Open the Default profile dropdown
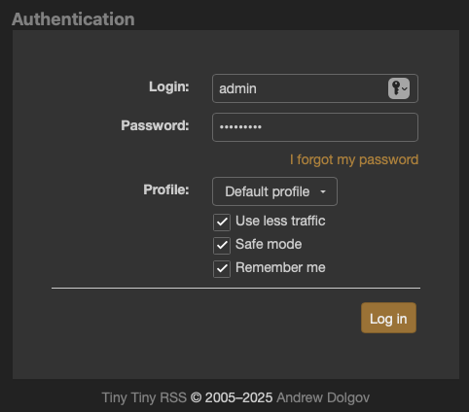Image resolution: width=469 pixels, height=412 pixels. pos(274,191)
